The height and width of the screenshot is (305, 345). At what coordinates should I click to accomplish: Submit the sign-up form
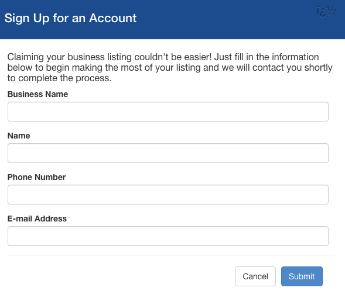pyautogui.click(x=302, y=276)
